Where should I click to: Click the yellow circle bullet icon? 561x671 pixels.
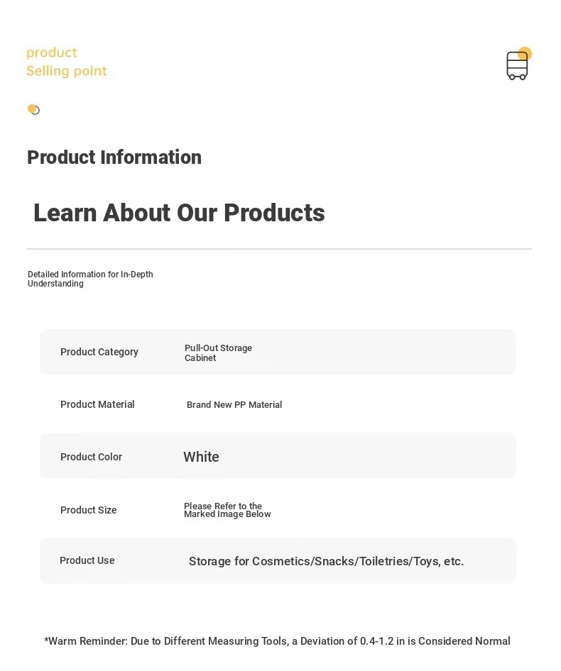(33, 109)
